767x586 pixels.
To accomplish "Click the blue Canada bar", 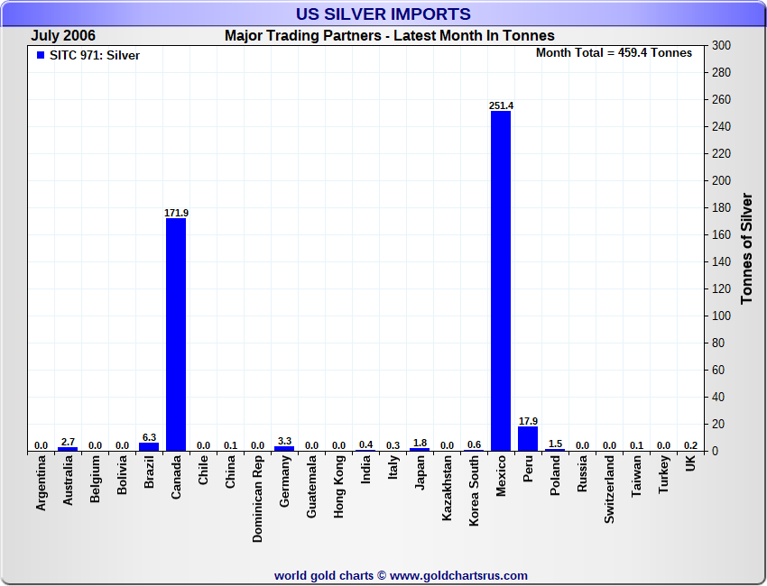I will pos(176,334).
